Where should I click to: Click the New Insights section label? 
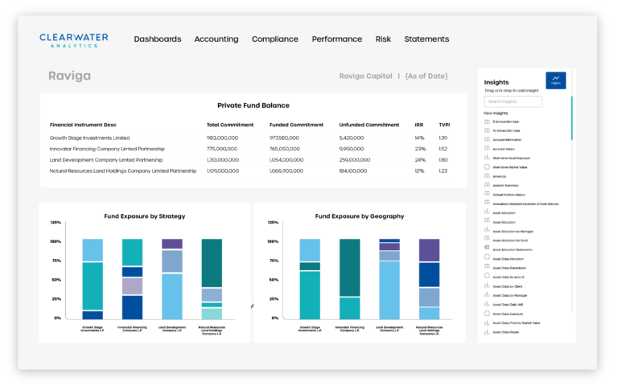[x=496, y=113]
